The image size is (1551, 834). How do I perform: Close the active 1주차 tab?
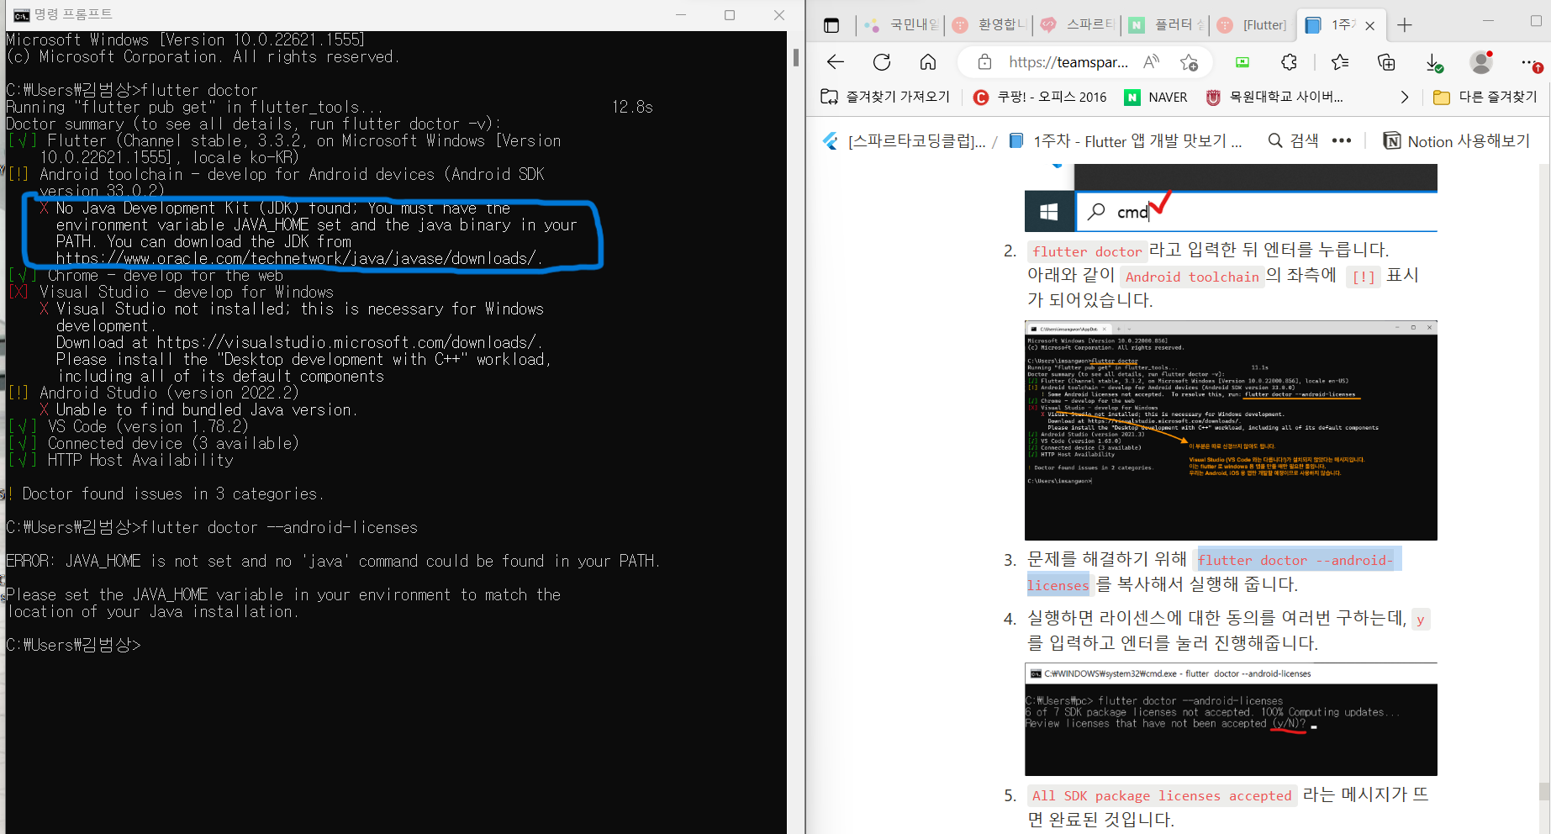(1369, 26)
